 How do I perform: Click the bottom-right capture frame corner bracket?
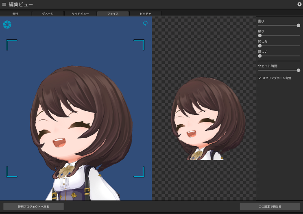coord(139,172)
